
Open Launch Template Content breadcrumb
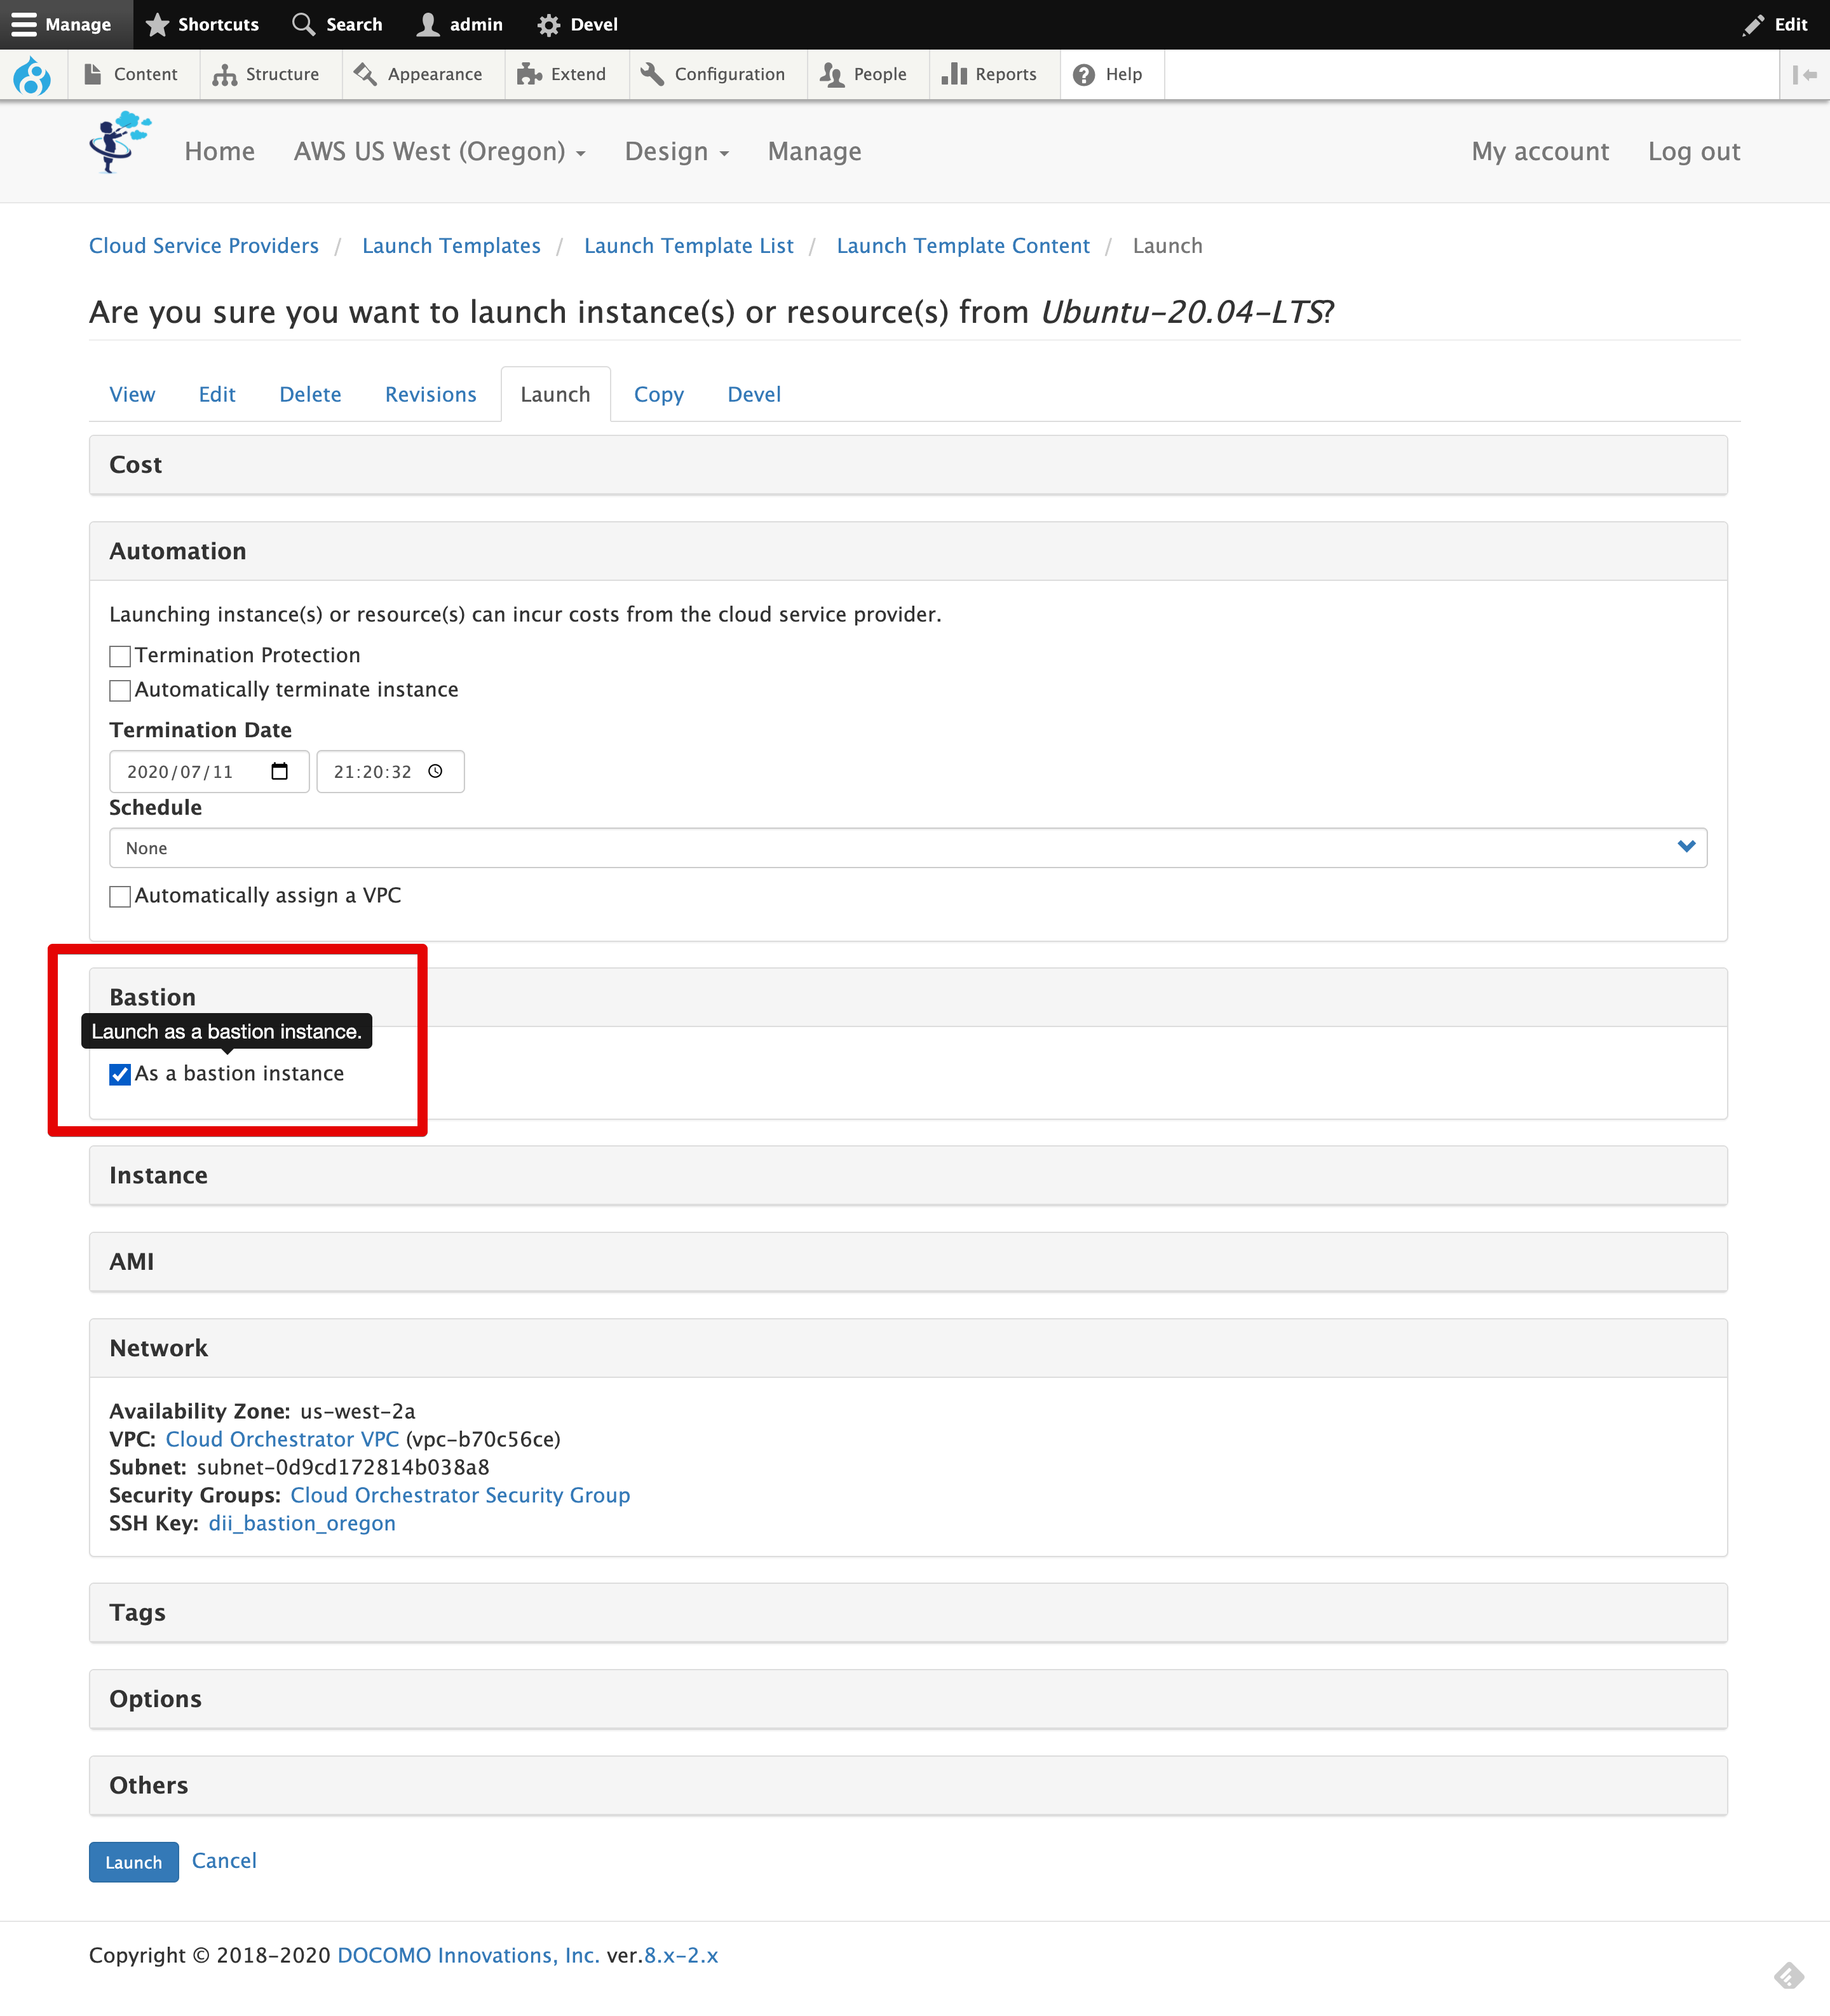963,246
